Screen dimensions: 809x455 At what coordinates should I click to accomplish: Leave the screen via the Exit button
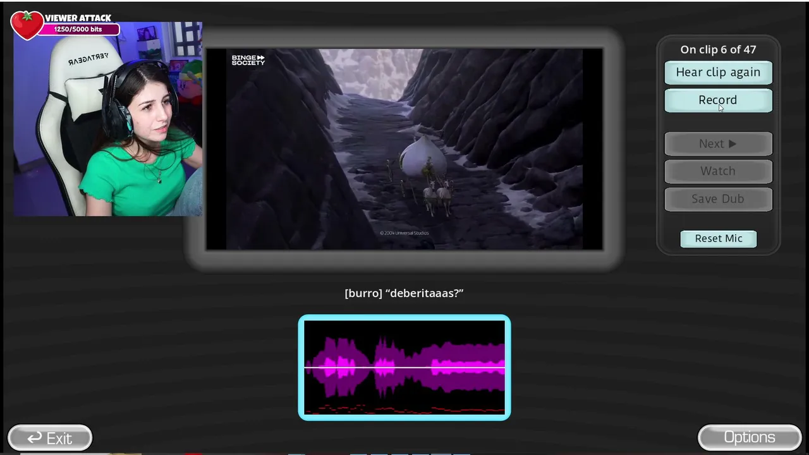tap(50, 437)
